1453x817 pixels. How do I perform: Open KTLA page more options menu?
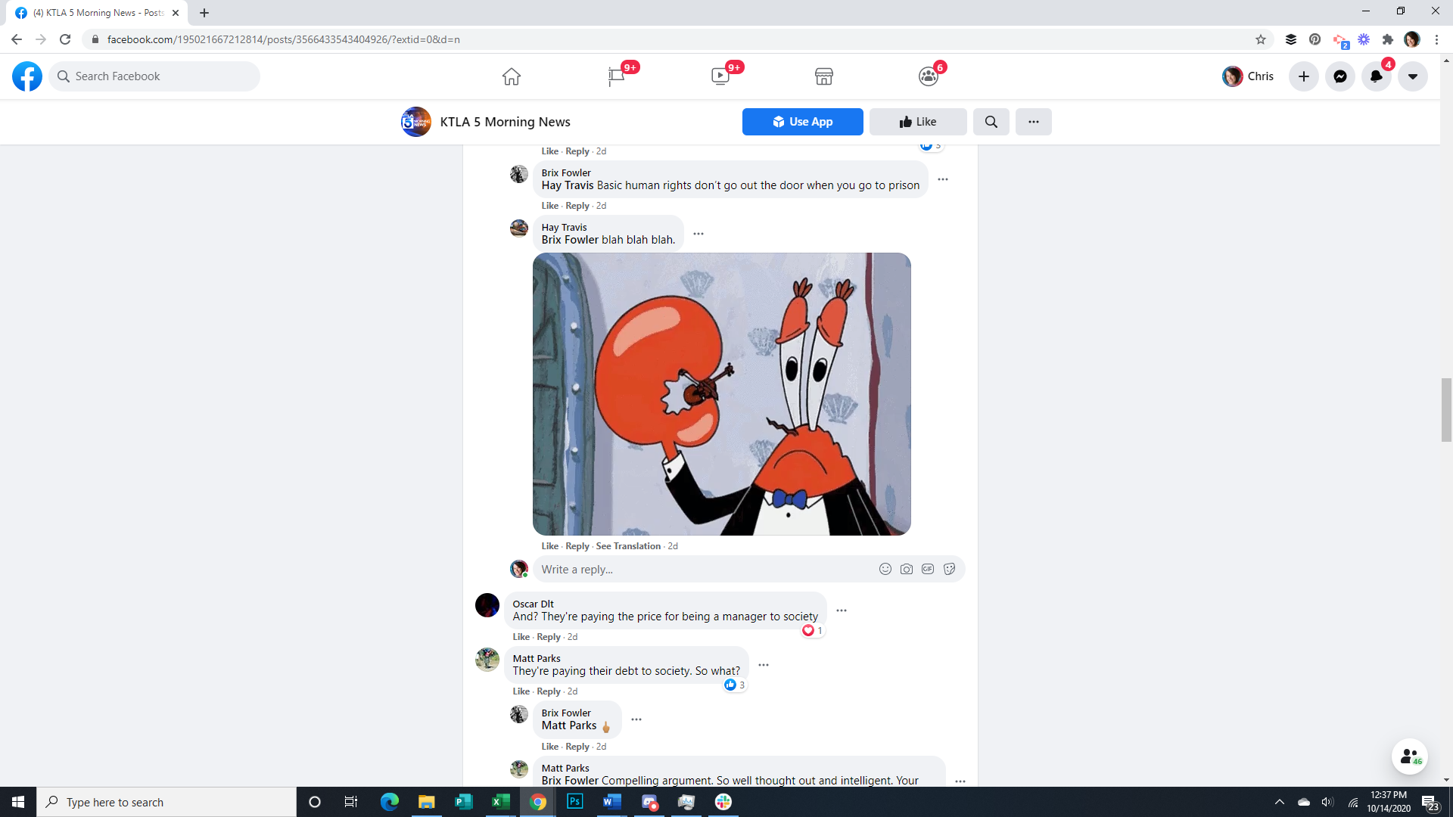(1033, 122)
